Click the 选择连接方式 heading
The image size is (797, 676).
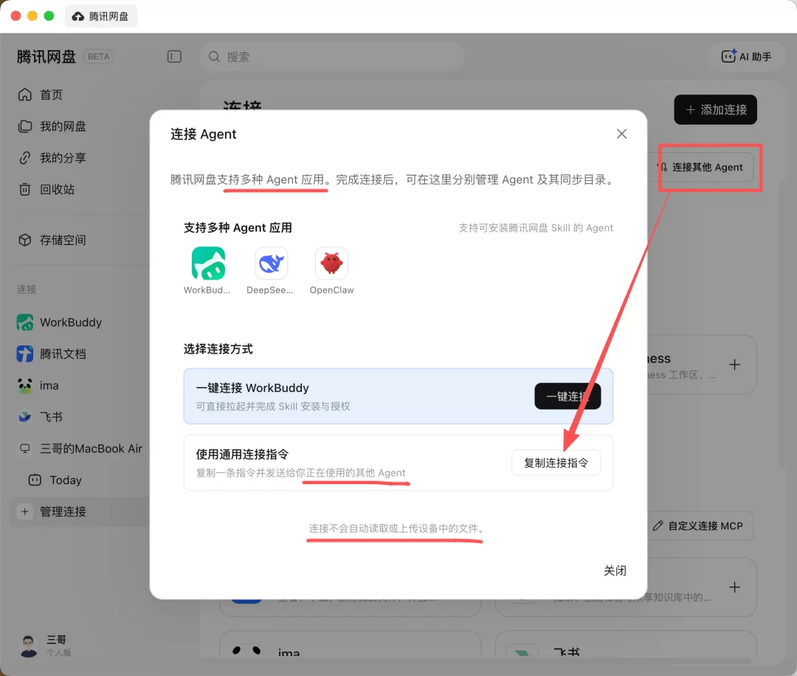tap(218, 349)
